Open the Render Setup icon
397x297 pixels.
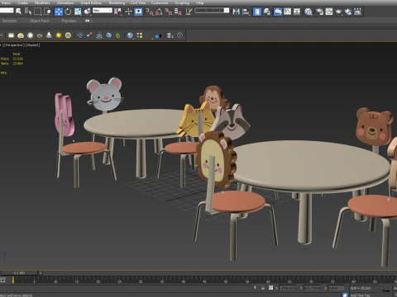click(319, 12)
